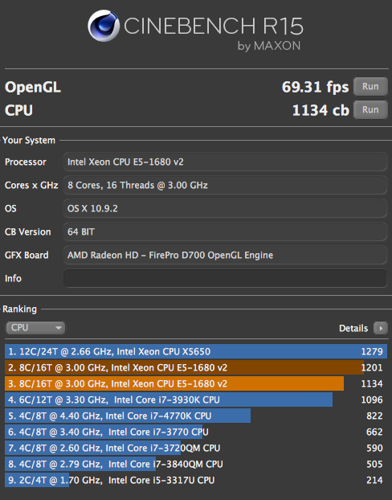
Task: Select the i7-3930K ranking row
Action: coord(196,400)
